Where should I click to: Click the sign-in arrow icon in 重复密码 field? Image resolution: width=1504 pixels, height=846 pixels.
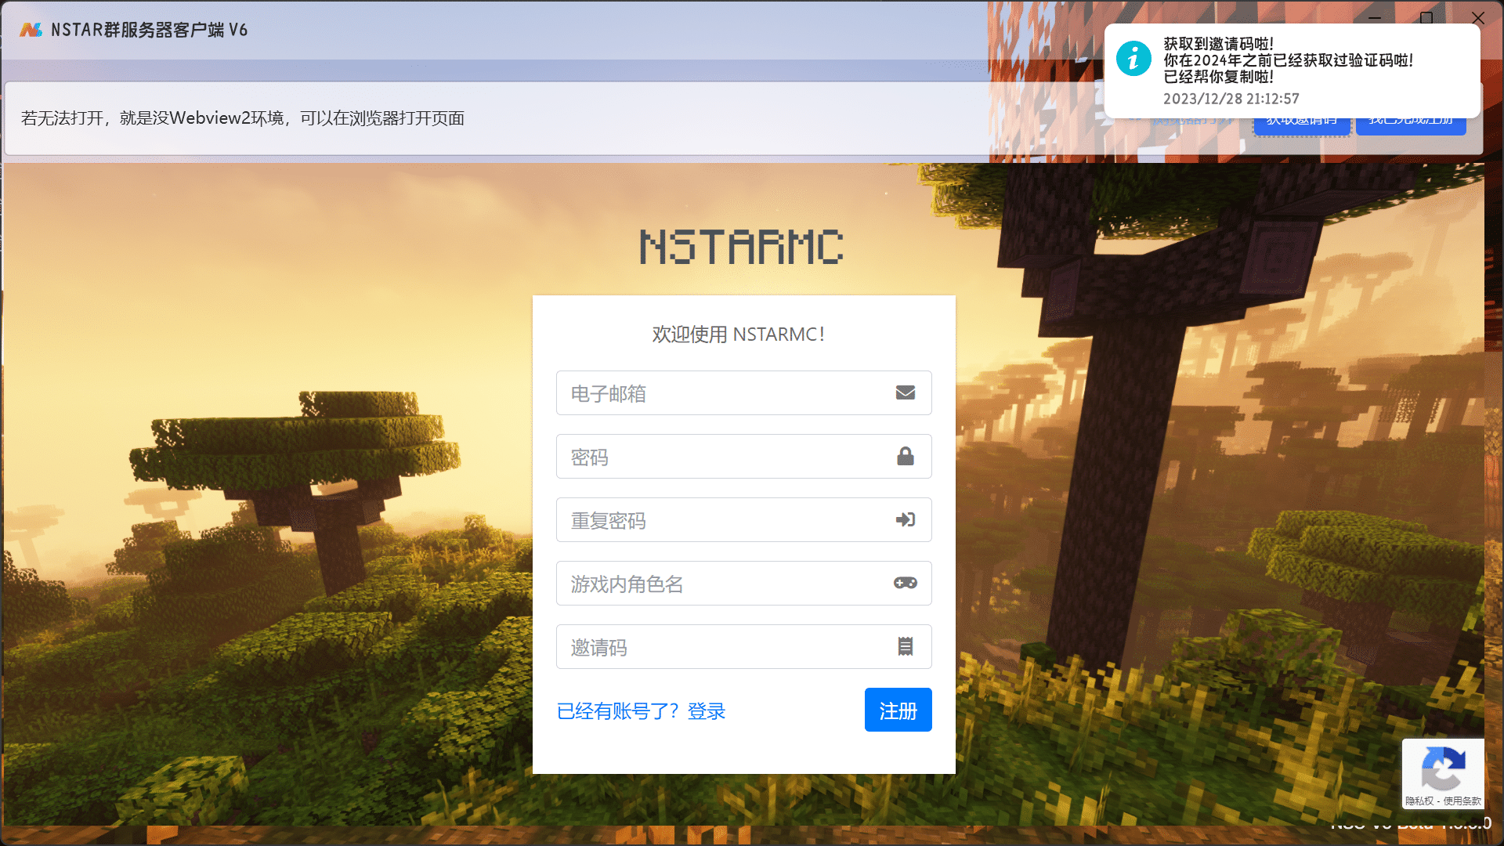pos(906,519)
